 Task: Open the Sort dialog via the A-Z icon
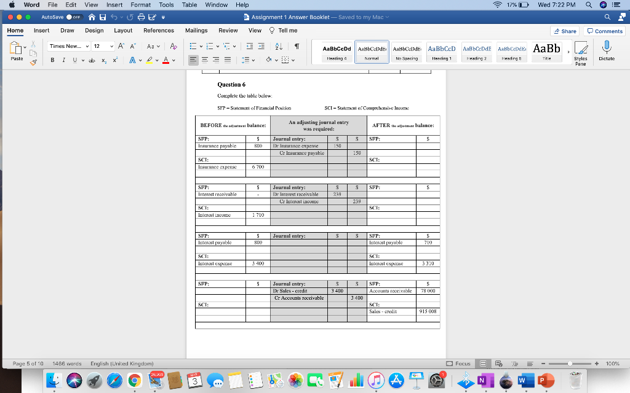(x=278, y=47)
